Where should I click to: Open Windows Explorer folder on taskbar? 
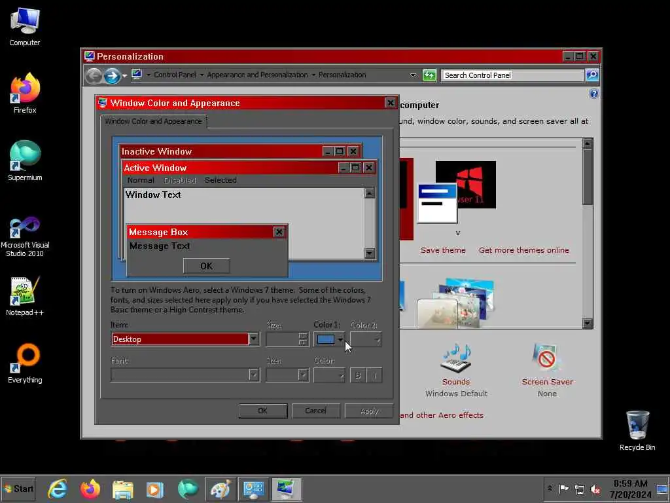pyautogui.click(x=122, y=489)
